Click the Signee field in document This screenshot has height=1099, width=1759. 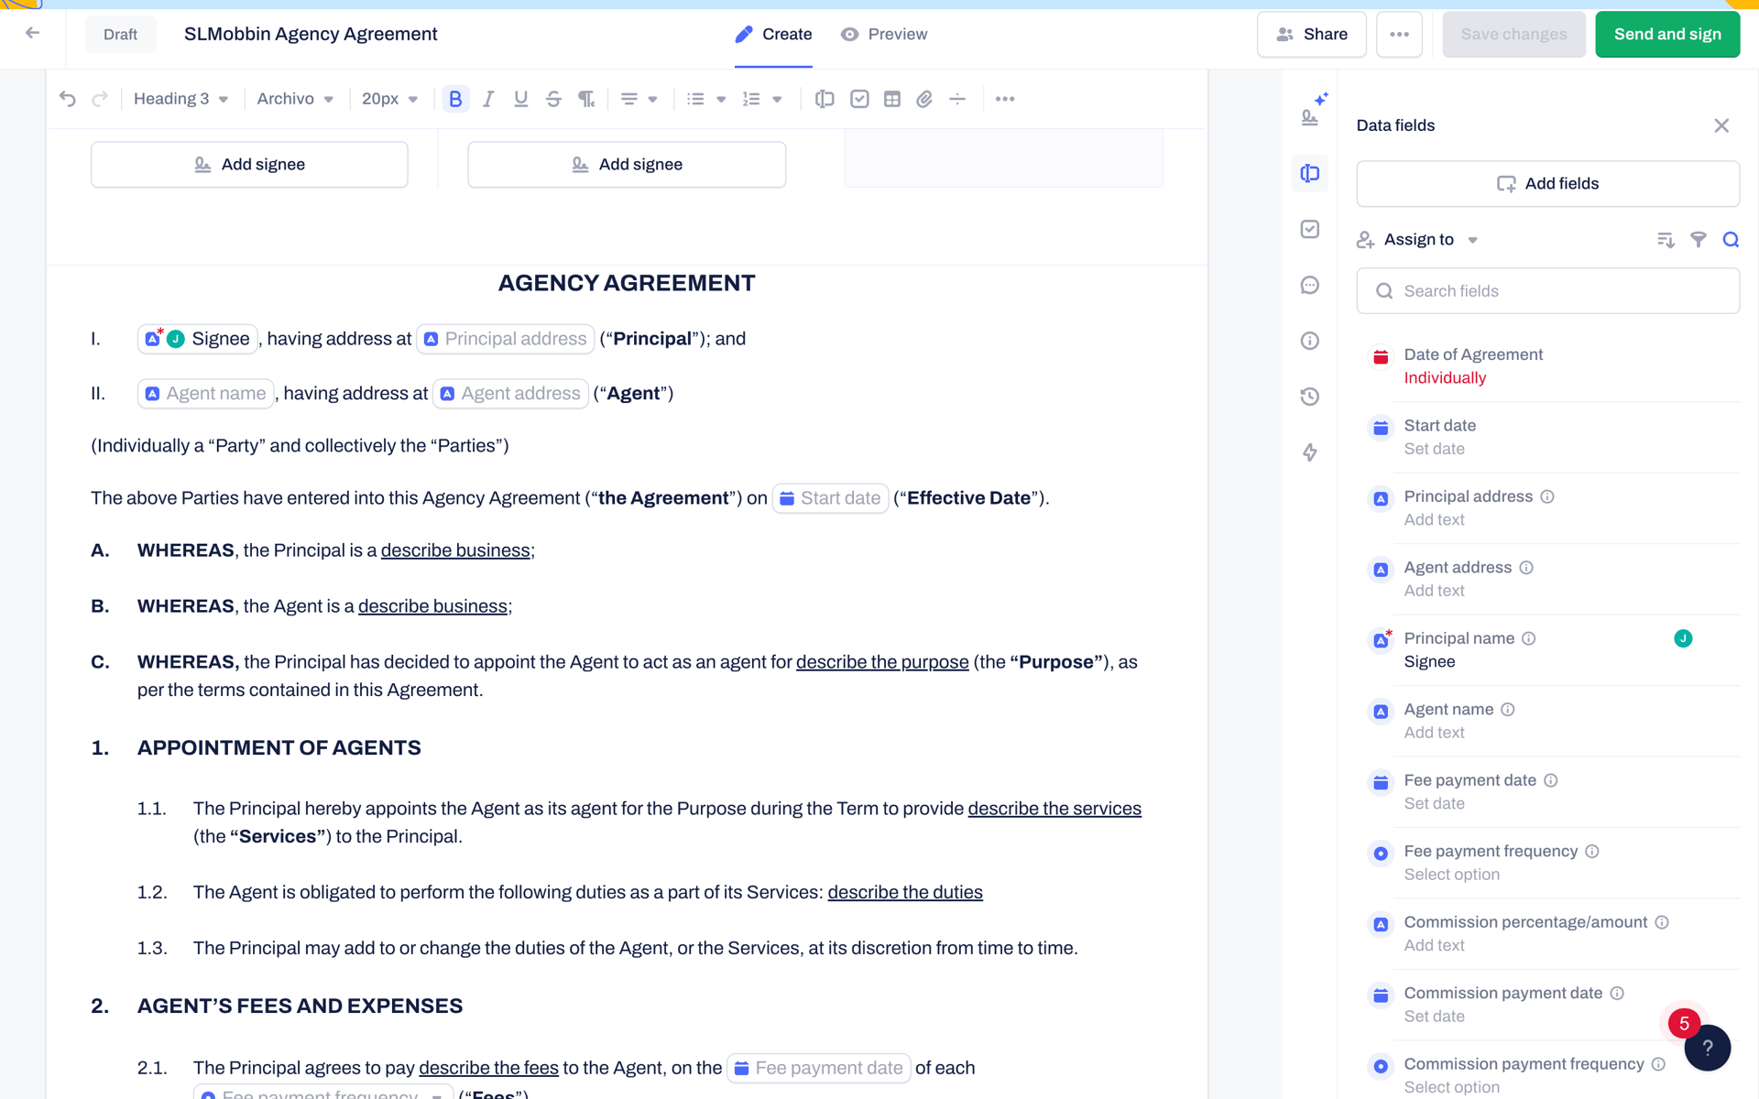[198, 339]
